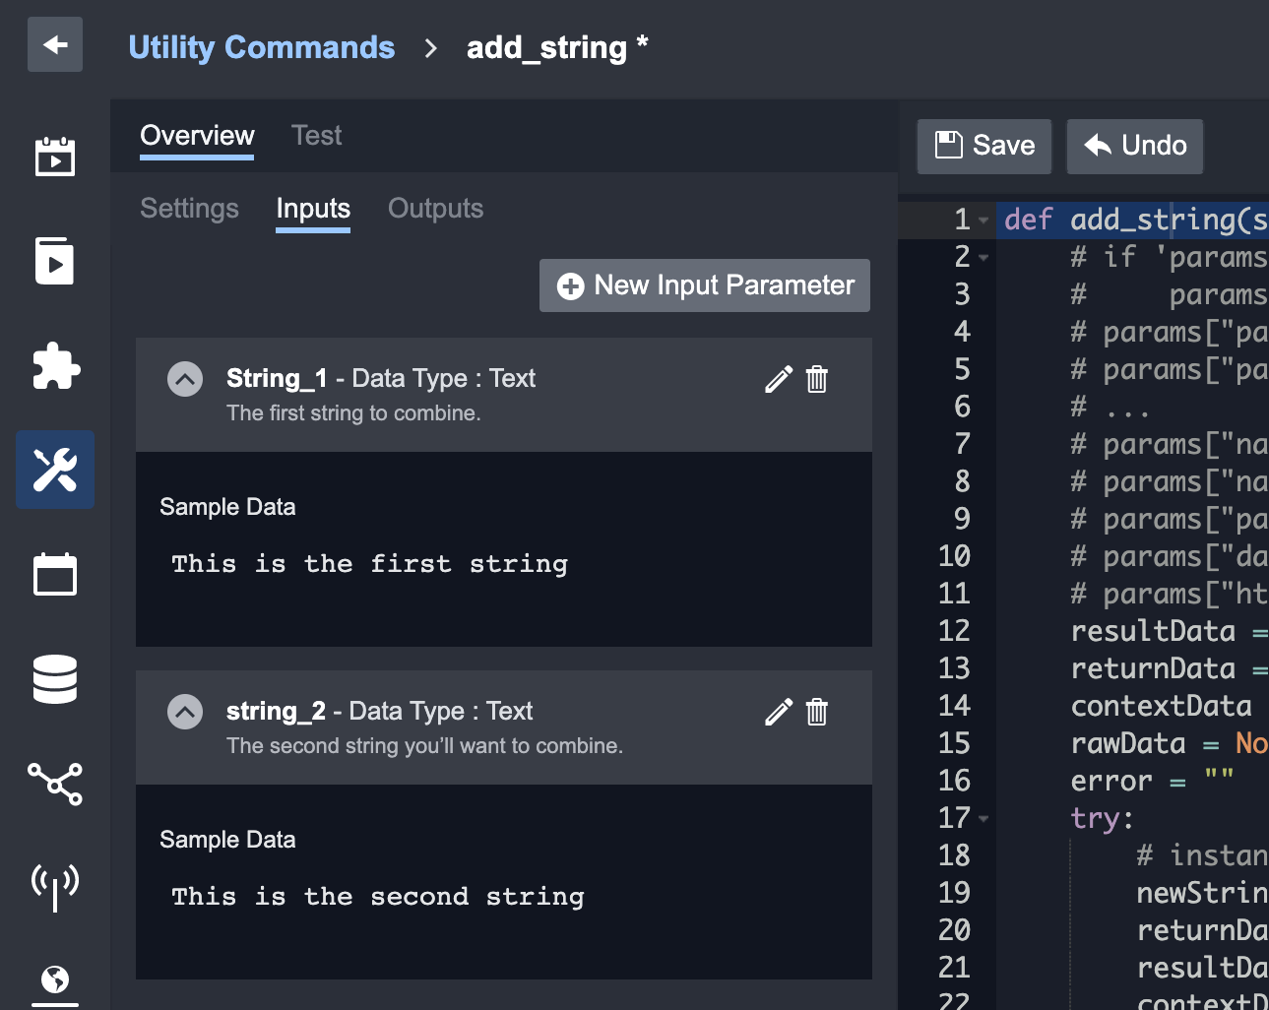Open the puzzle piece integrations icon
The height and width of the screenshot is (1010, 1269).
pos(55,366)
